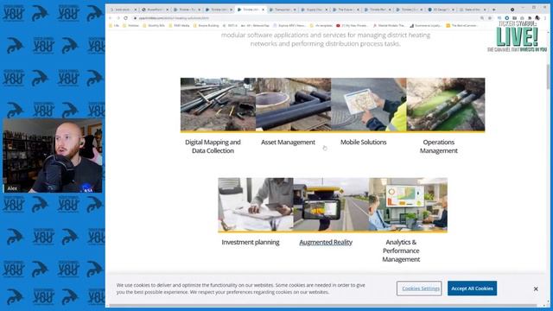Open the Augmented Reality link
553x311 pixels.
tap(326, 242)
